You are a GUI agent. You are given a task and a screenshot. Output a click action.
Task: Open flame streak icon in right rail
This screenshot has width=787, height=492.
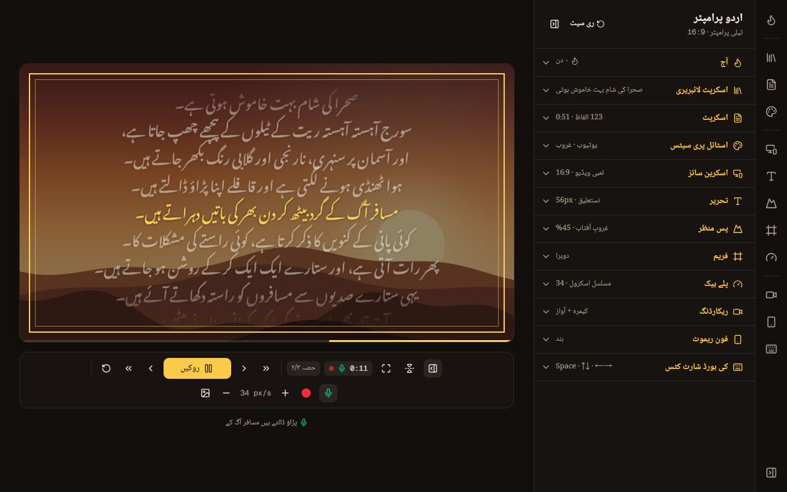[x=771, y=20]
